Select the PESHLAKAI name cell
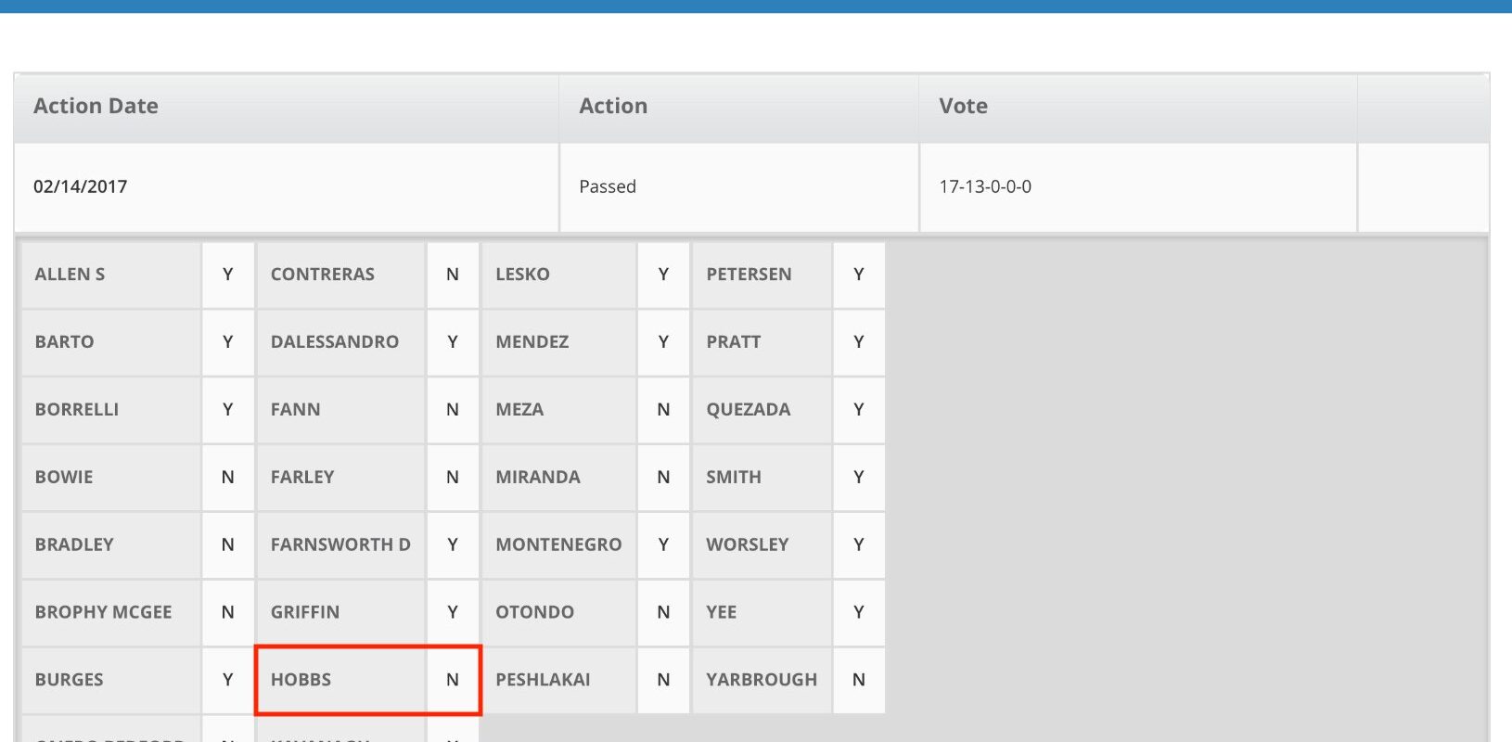This screenshot has height=742, width=1512. pos(558,680)
